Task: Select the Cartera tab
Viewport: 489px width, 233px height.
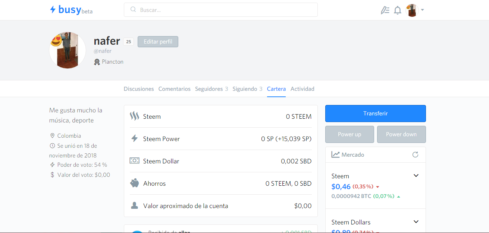Action: click(x=276, y=89)
